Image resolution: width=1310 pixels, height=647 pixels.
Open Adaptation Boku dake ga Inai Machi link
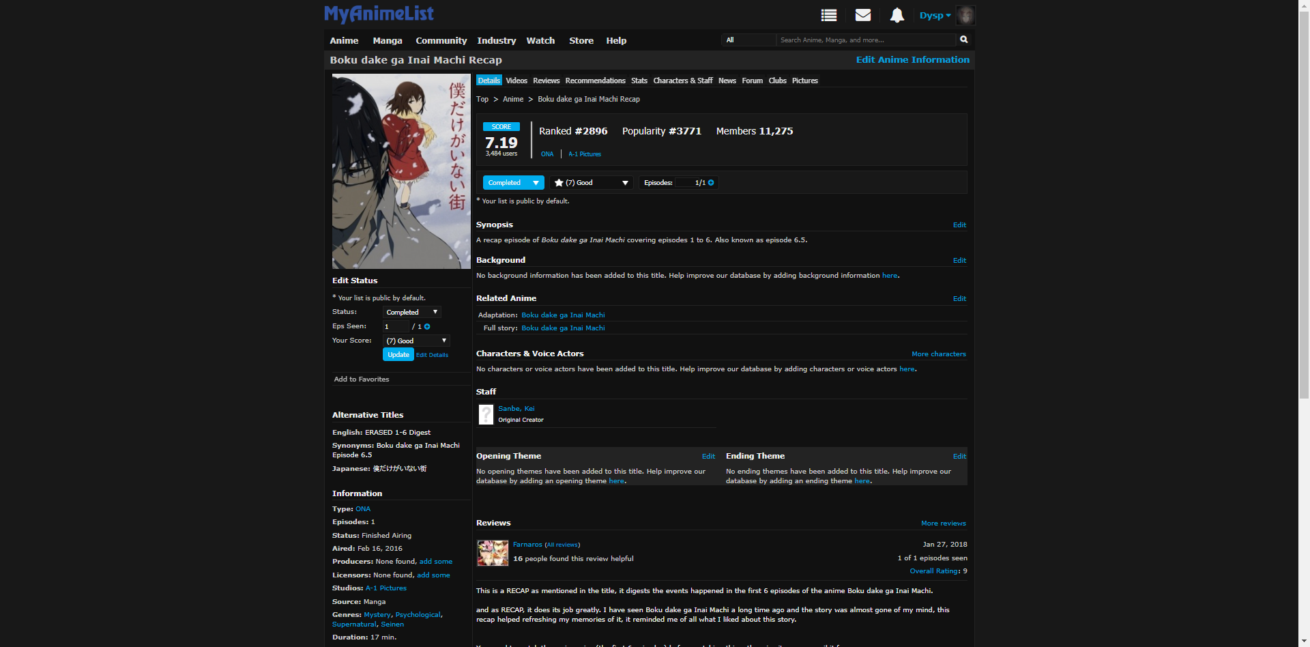coord(563,315)
